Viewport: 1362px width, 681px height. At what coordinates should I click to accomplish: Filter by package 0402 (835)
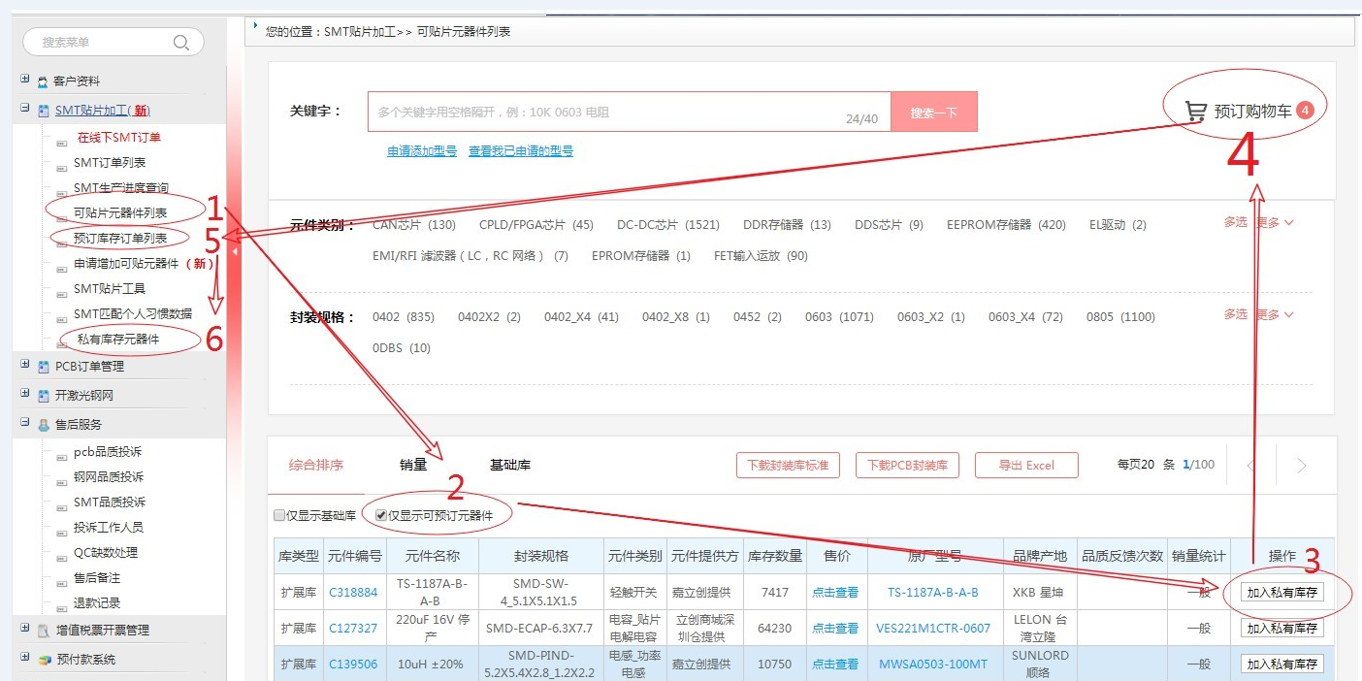(x=404, y=317)
